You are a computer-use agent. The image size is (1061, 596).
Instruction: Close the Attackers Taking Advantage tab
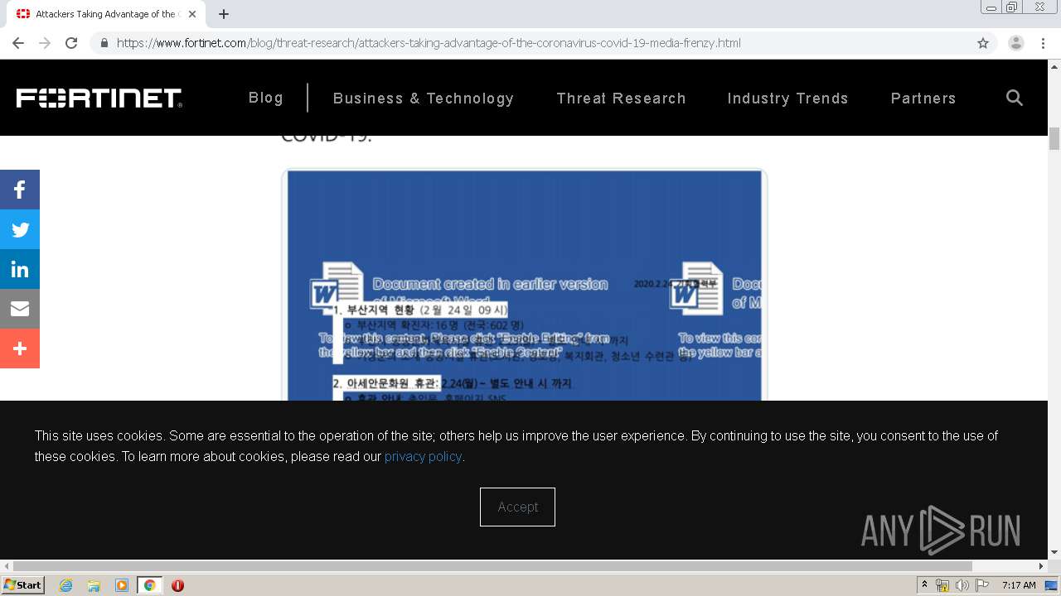pos(192,14)
